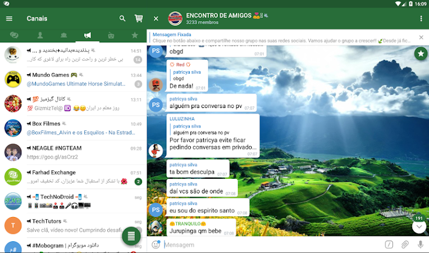Tap the Wi-Fi status bar icon
Image resolution: width=429 pixels, height=253 pixels.
click(398, 3)
